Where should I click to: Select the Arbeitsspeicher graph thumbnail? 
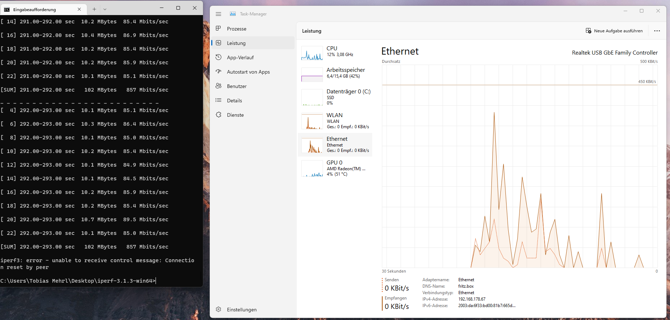pyautogui.click(x=312, y=75)
